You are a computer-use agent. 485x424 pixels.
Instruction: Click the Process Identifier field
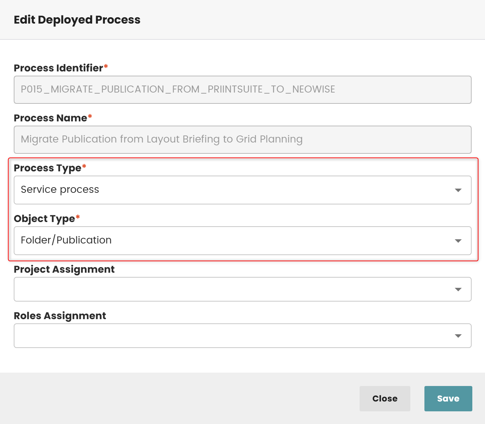pos(242,90)
